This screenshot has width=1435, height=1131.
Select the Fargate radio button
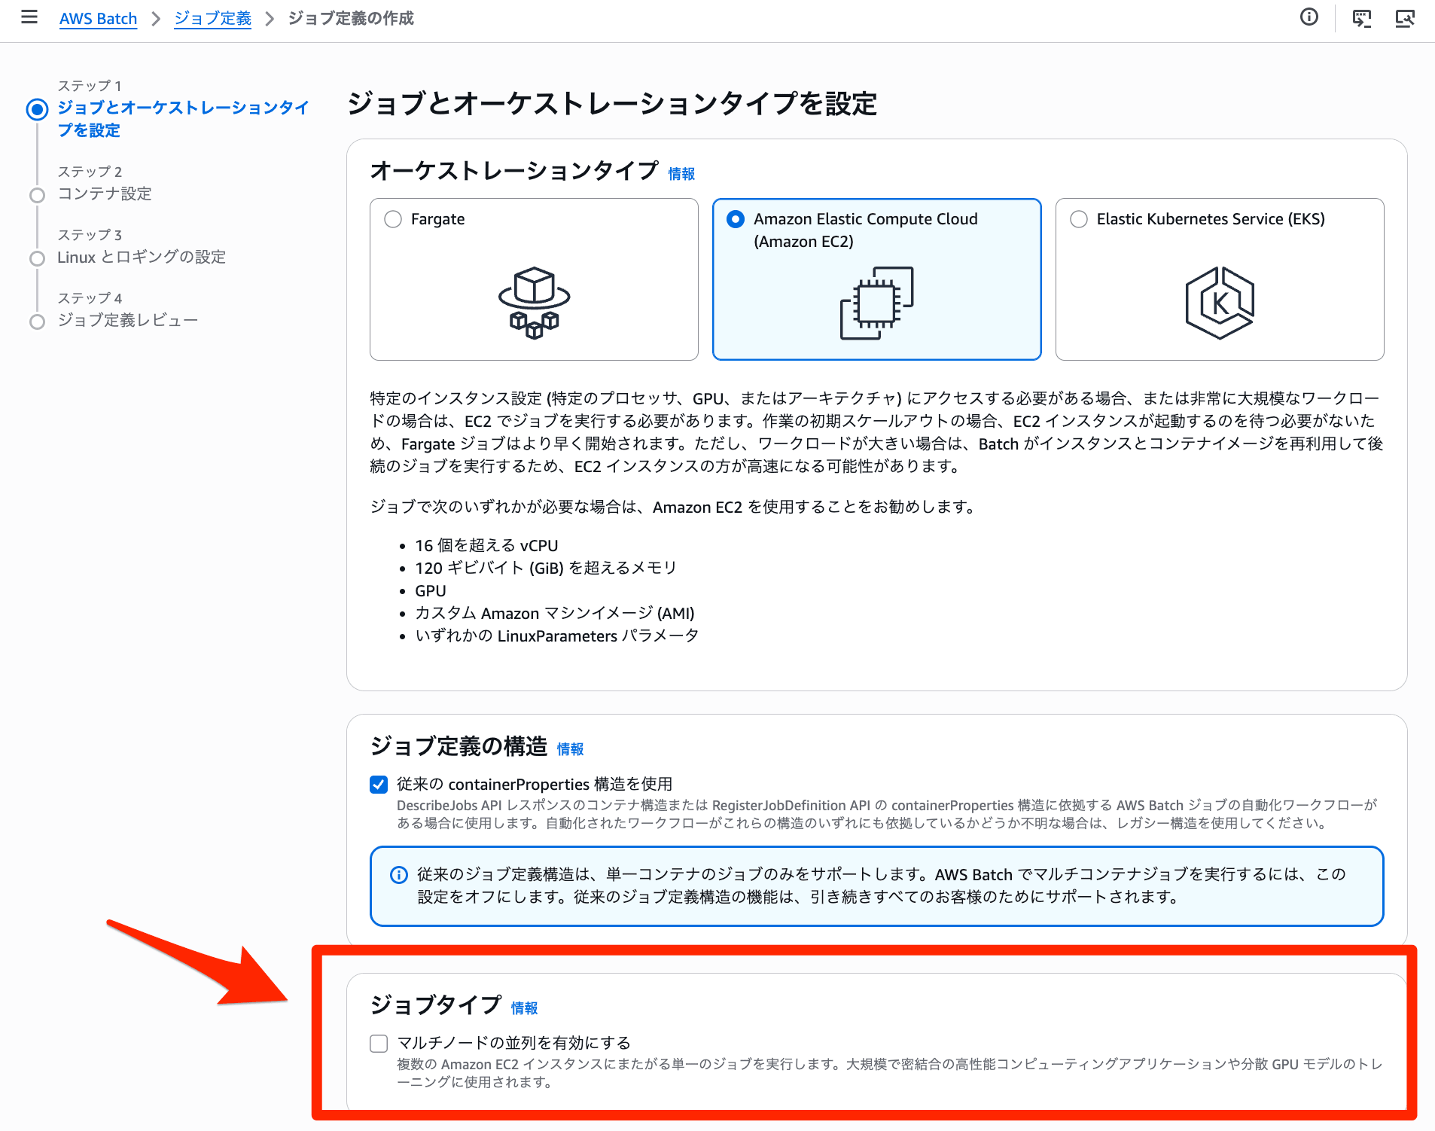(393, 219)
